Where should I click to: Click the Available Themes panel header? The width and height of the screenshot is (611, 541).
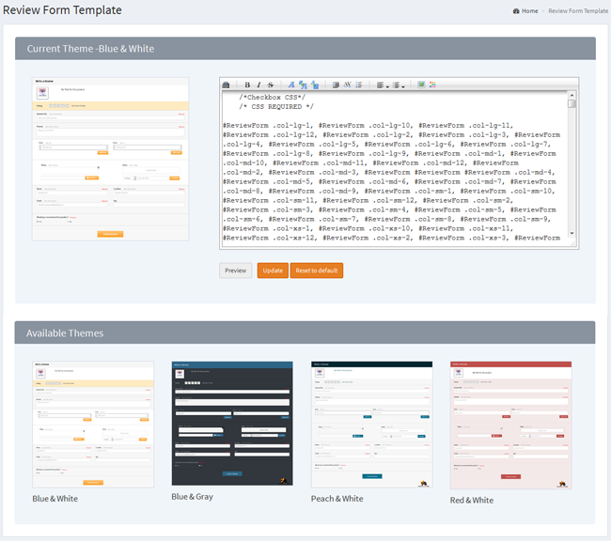[x=305, y=332]
